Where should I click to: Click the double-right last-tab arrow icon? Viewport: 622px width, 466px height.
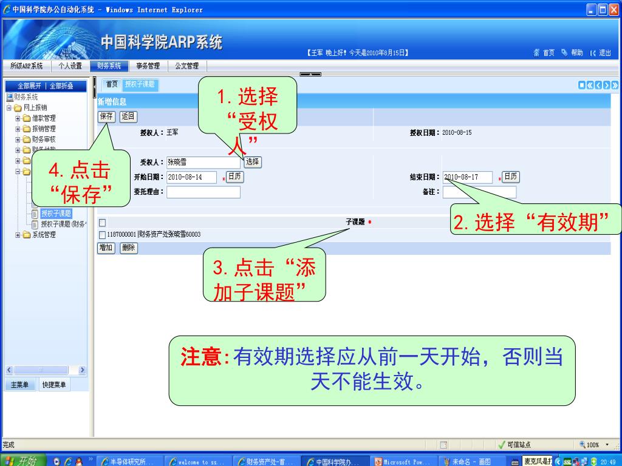coord(615,85)
